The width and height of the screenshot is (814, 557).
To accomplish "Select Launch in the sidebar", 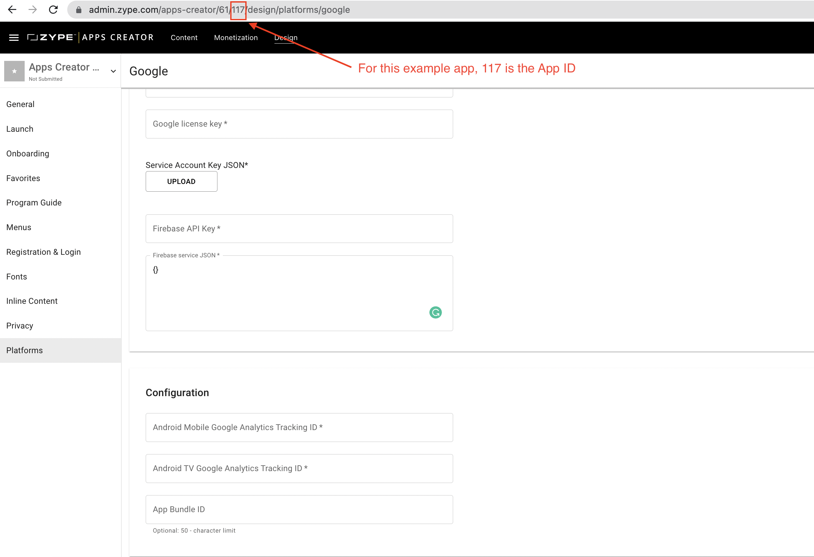I will [61, 129].
